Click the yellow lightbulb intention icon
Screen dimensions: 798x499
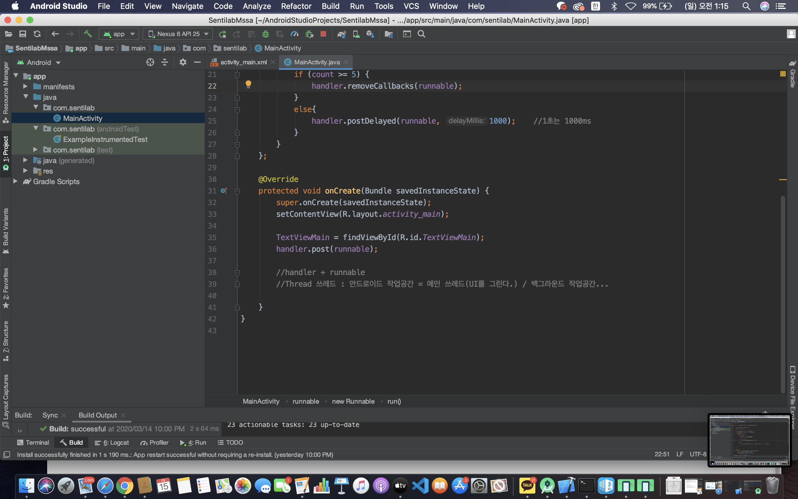pyautogui.click(x=248, y=85)
